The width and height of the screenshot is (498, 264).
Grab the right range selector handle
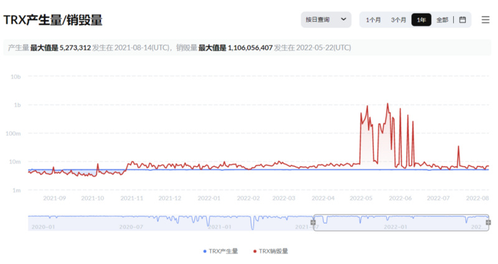[x=488, y=222]
